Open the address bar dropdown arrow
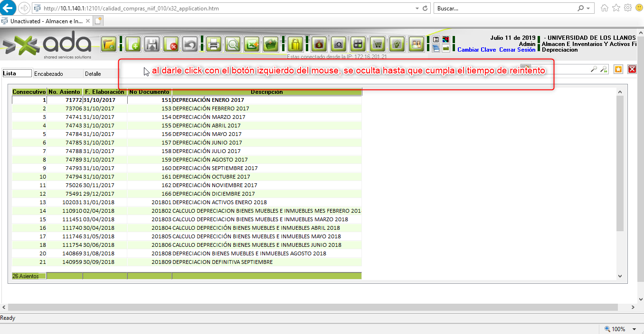644x334 pixels. (417, 9)
